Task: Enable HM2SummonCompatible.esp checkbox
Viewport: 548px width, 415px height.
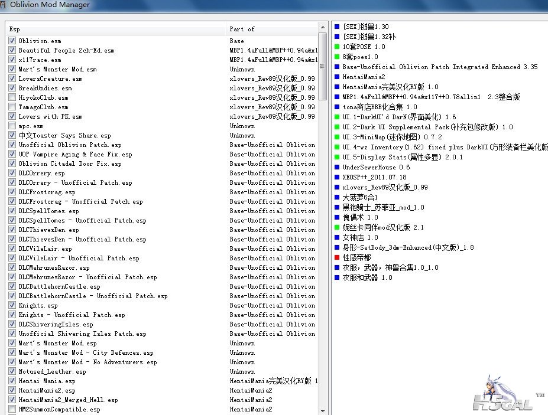Action: coord(12,409)
